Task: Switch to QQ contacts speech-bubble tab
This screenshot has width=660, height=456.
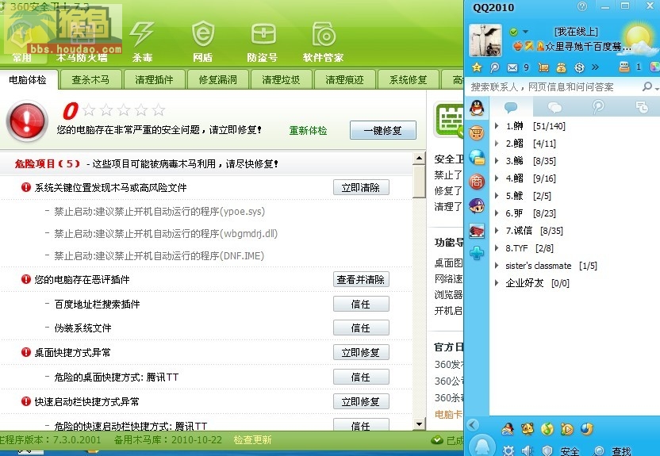Action: tap(511, 107)
